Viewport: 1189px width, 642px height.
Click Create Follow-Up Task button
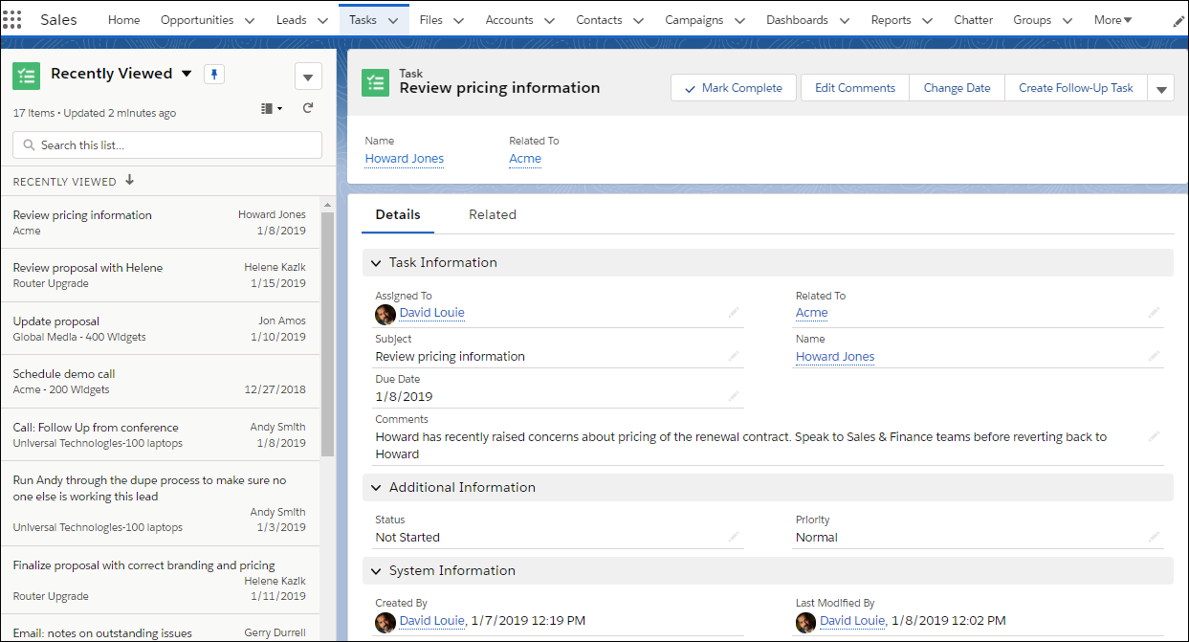(x=1075, y=88)
